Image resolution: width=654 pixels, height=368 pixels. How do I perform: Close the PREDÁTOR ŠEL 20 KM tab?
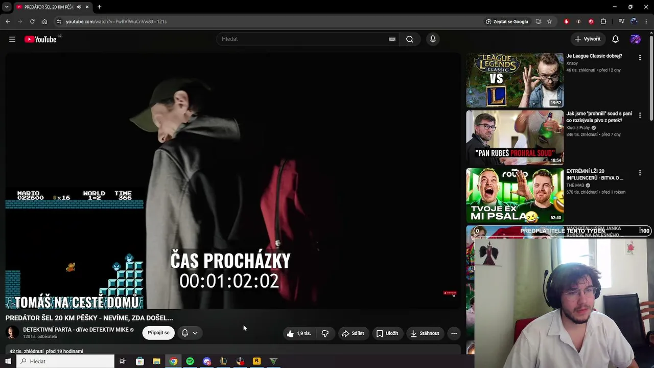(x=87, y=7)
